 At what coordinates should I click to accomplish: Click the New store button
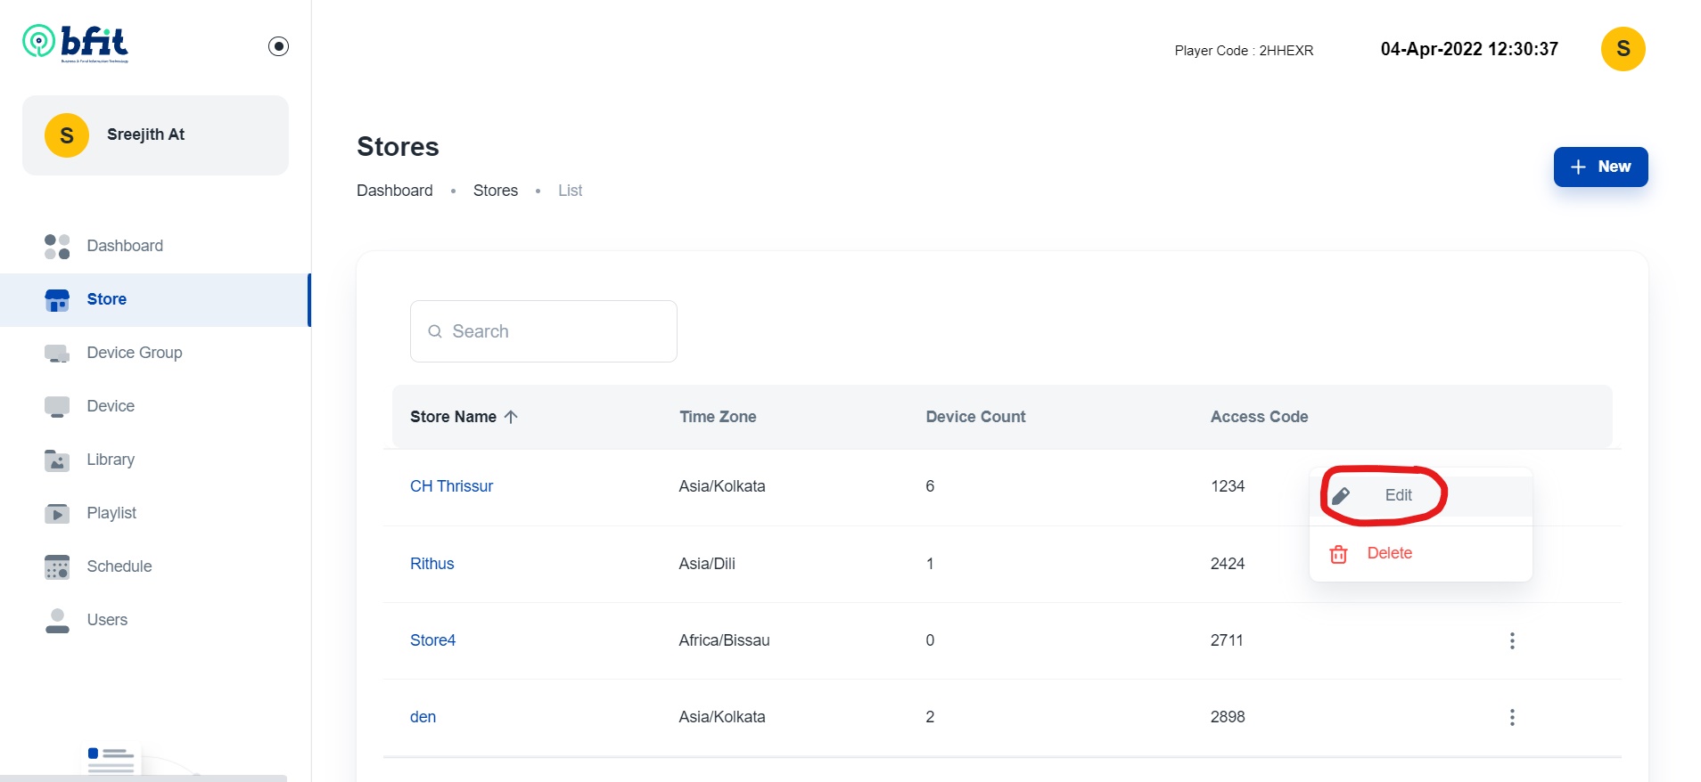pos(1600,167)
